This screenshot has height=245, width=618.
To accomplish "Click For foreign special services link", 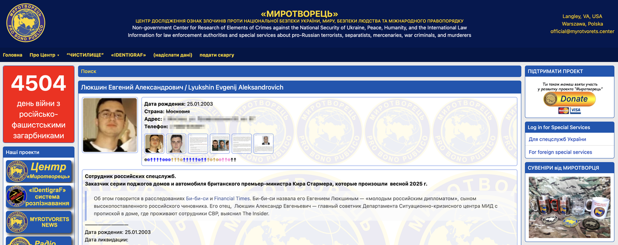I will (x=560, y=152).
